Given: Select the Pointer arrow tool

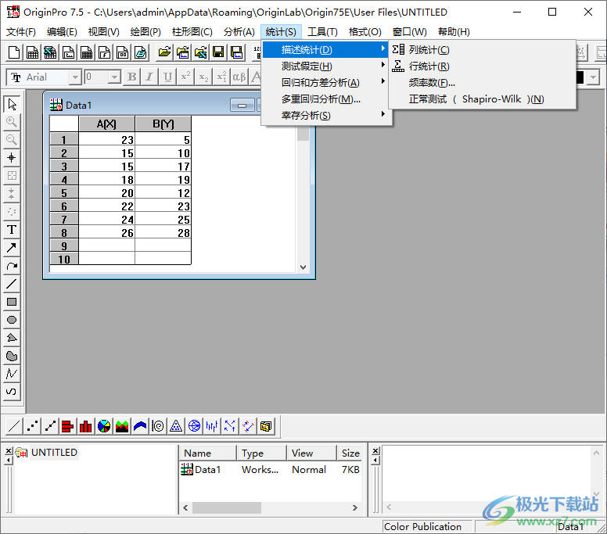Looking at the screenshot, I should click(12, 104).
